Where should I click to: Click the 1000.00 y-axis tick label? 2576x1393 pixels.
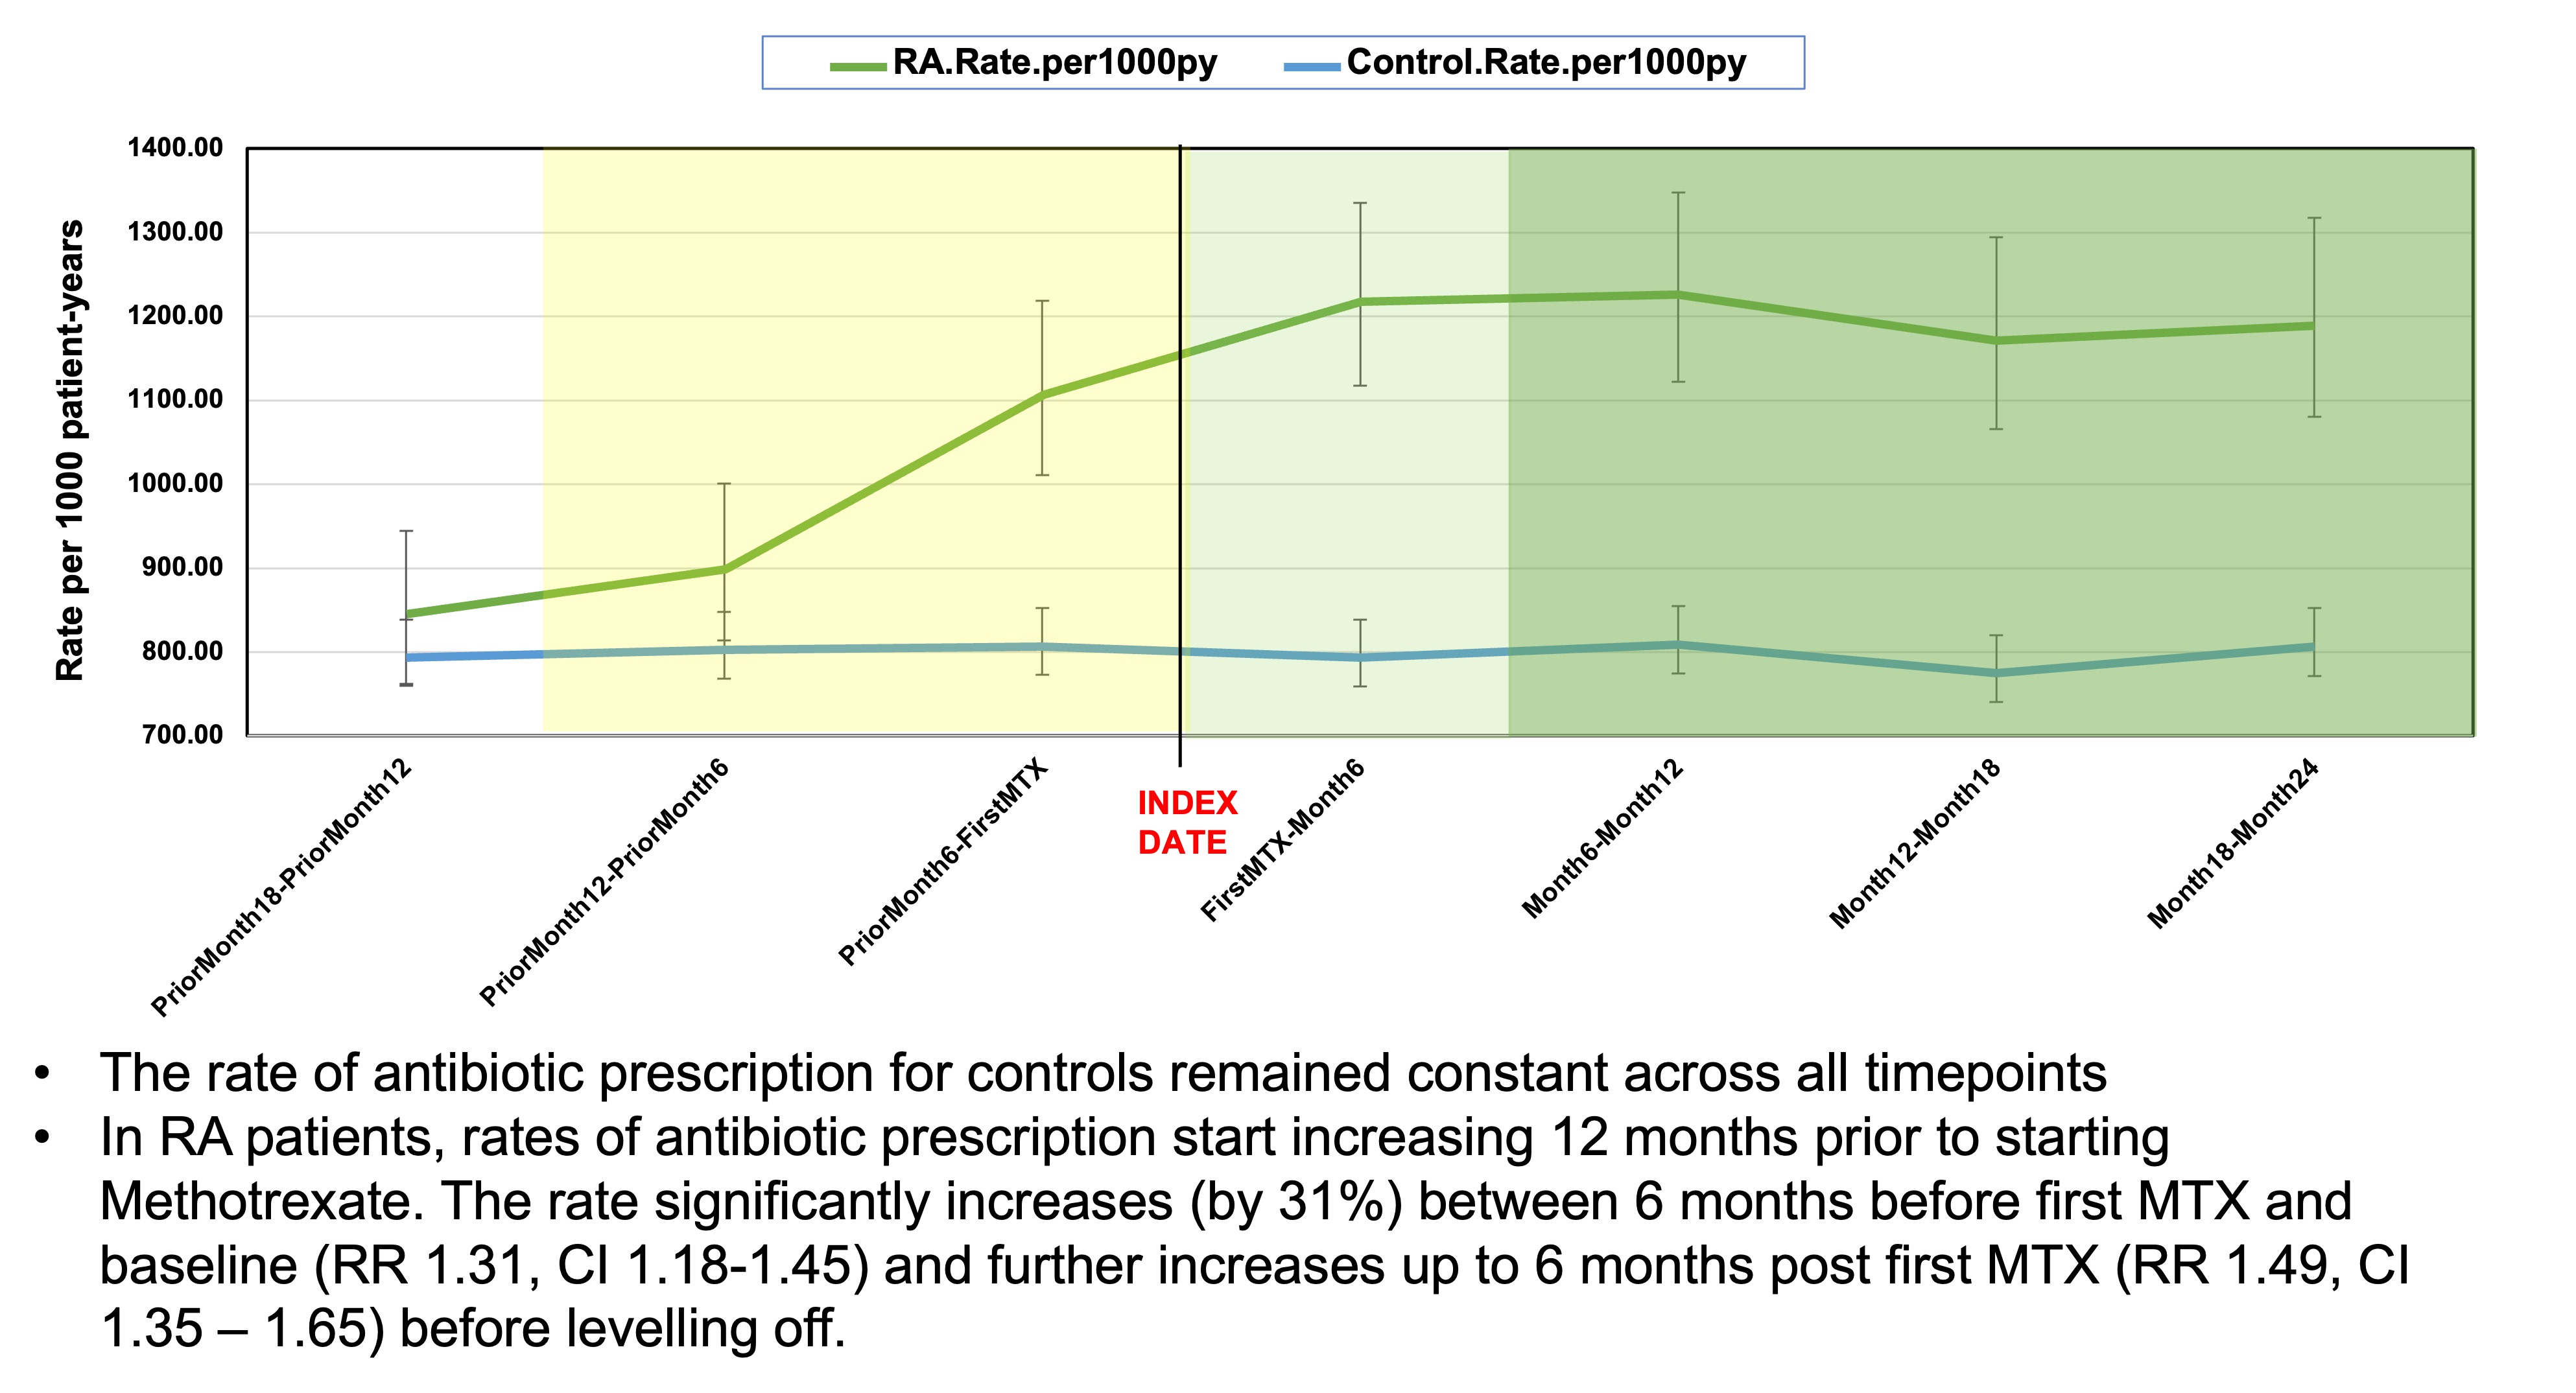click(x=175, y=484)
